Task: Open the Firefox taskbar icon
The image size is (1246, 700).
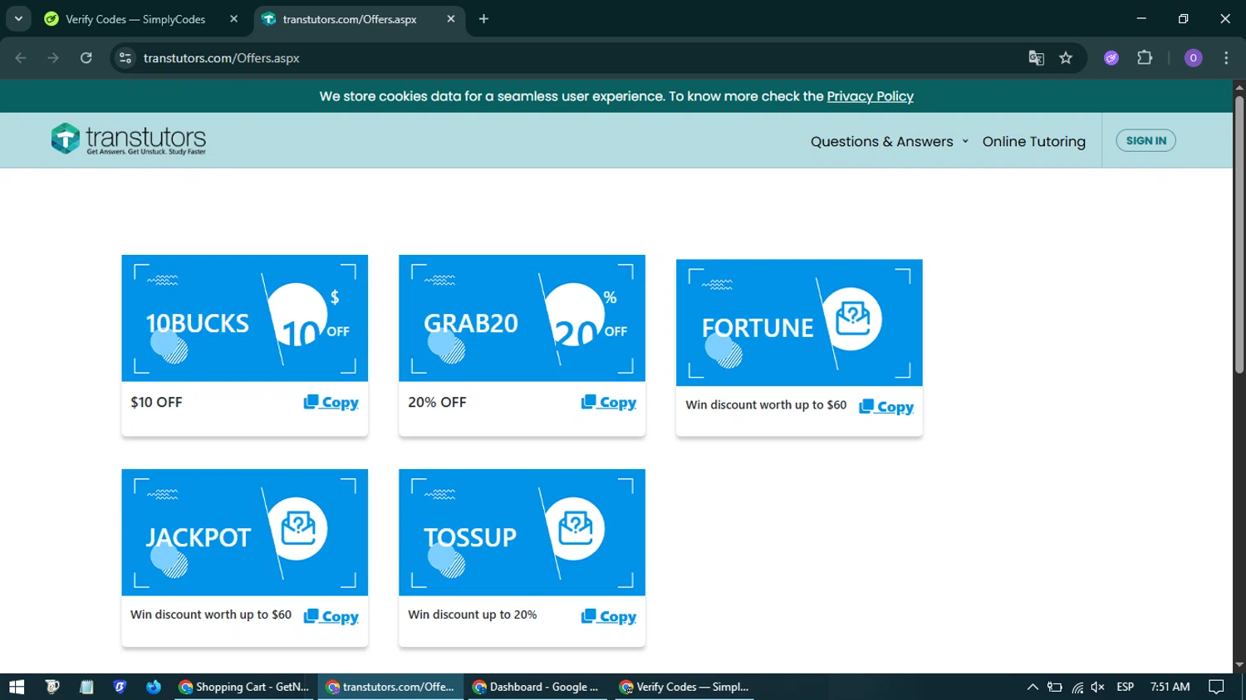Action: [154, 687]
